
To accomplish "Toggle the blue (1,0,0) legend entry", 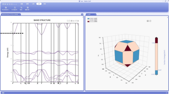I will (92, 18).
